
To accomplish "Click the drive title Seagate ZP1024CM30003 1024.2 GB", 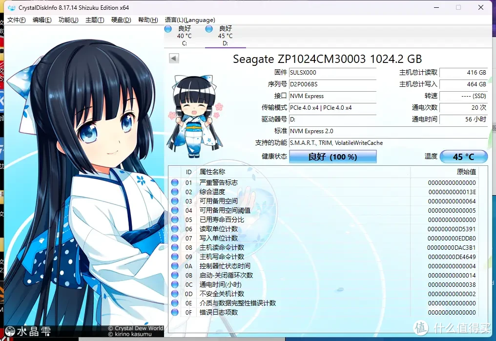I will [x=328, y=59].
